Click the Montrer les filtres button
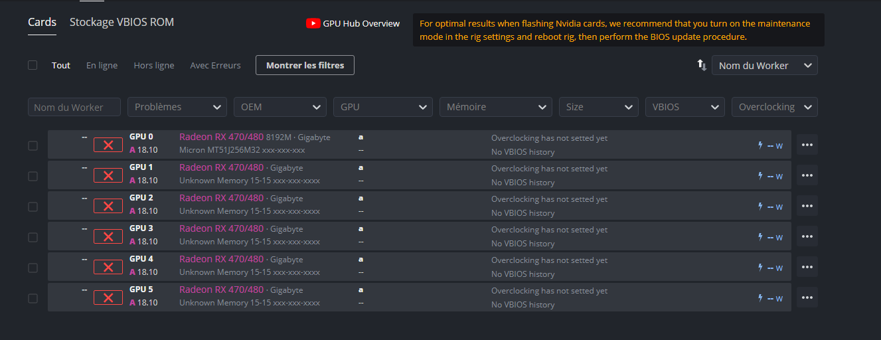 pyautogui.click(x=305, y=65)
